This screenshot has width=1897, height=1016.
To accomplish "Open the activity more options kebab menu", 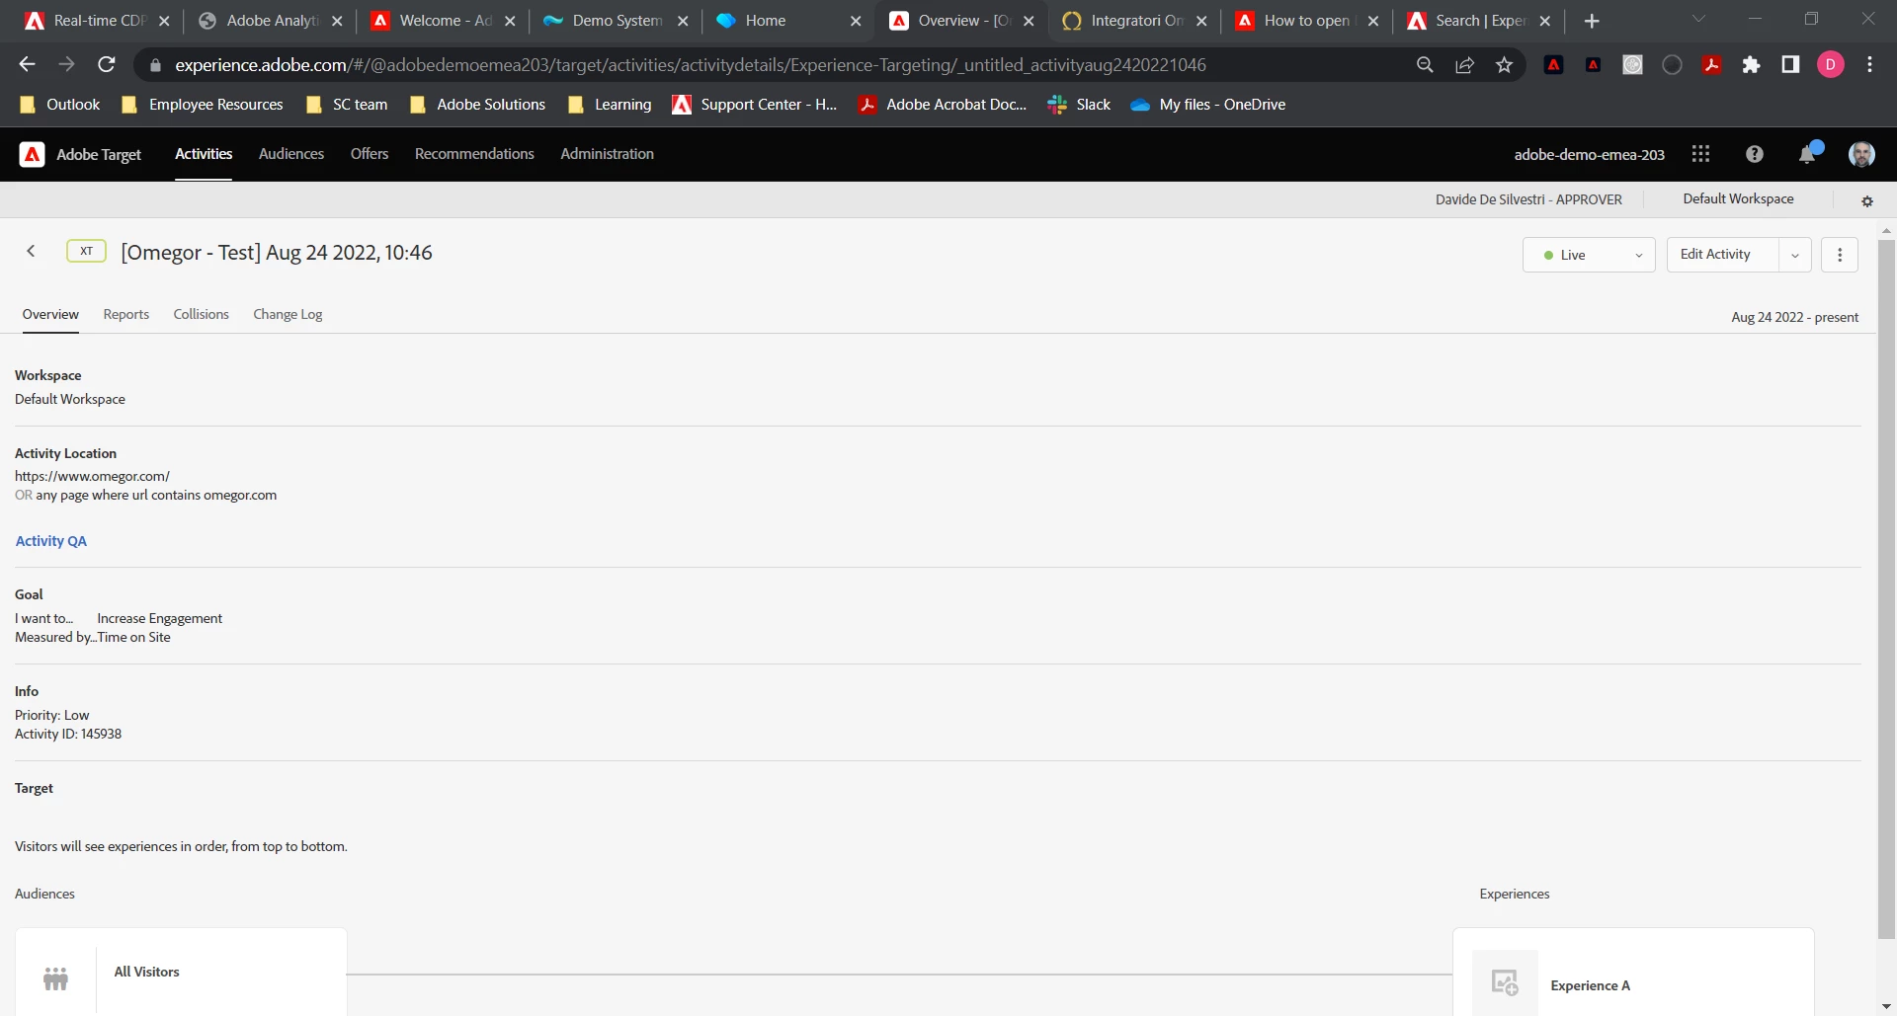I will [x=1840, y=255].
